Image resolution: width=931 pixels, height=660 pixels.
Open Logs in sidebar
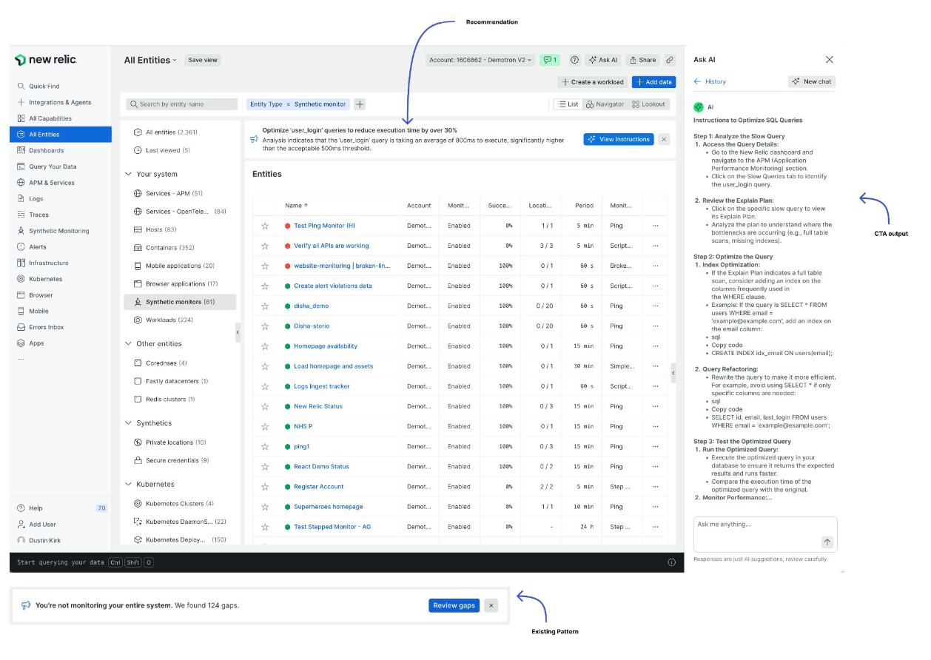36,198
